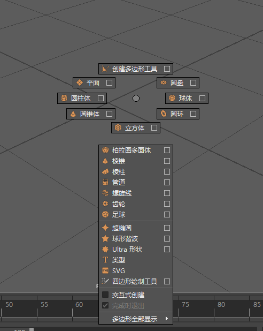Open option box for 圆环

pyautogui.click(x=193, y=114)
